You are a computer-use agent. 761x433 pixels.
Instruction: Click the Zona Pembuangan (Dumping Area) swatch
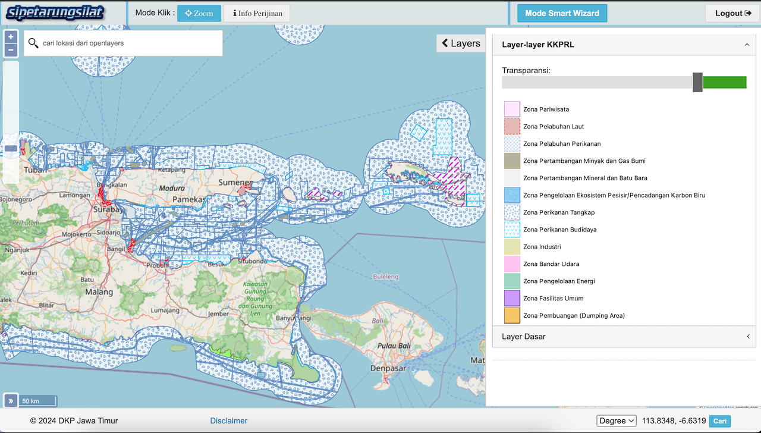point(512,316)
